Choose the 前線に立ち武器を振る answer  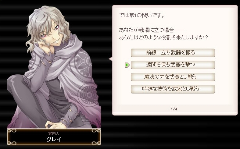point(173,53)
